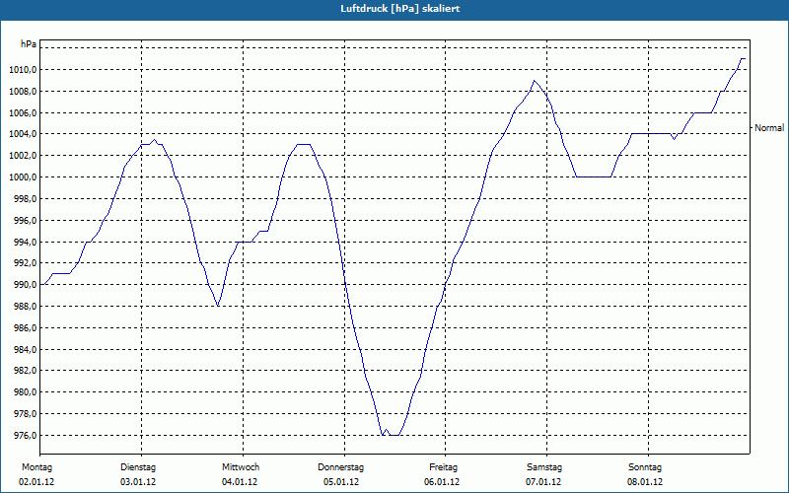Image resolution: width=789 pixels, height=493 pixels.
Task: Select the 990,0 axis value
Action: tap(25, 285)
